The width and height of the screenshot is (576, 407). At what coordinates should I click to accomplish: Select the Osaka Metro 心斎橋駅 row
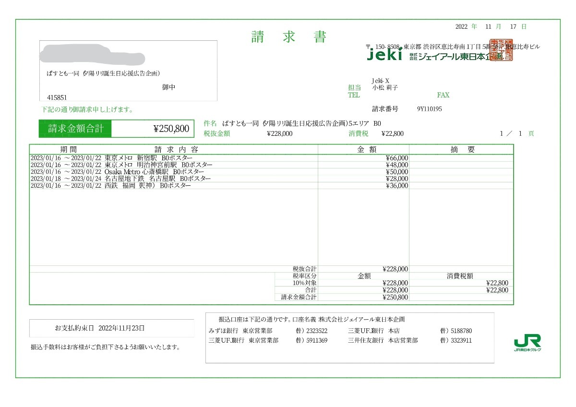click(x=271, y=171)
